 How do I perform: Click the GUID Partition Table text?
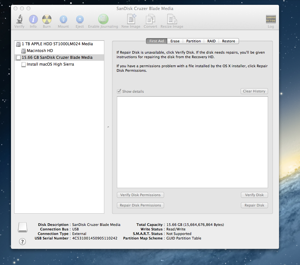(184, 238)
